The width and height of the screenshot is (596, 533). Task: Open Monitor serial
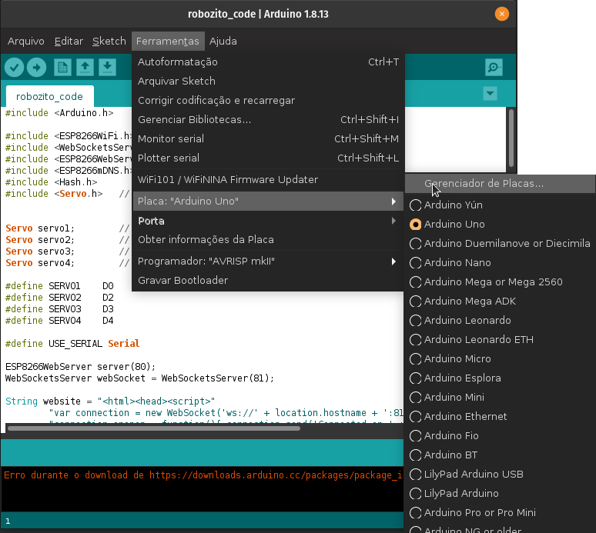[268, 139]
